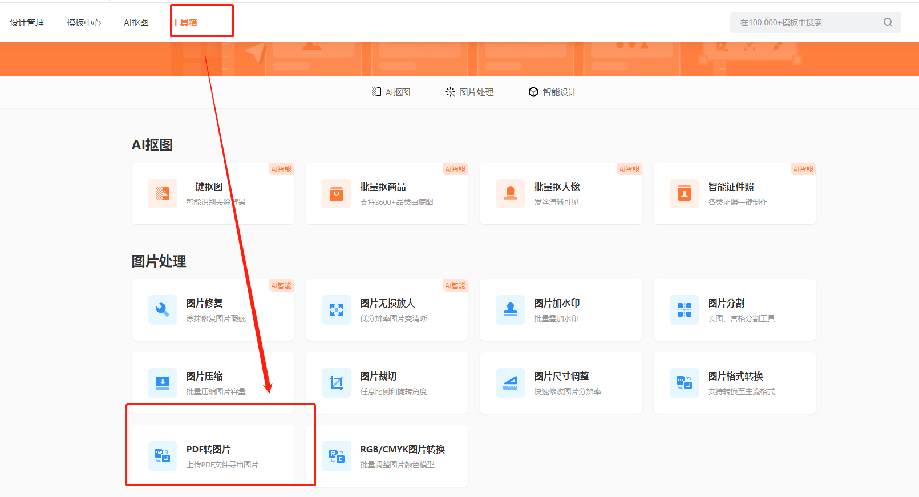Open the 图片分割 grid icon
Screen dimensions: 919x497
(x=685, y=310)
